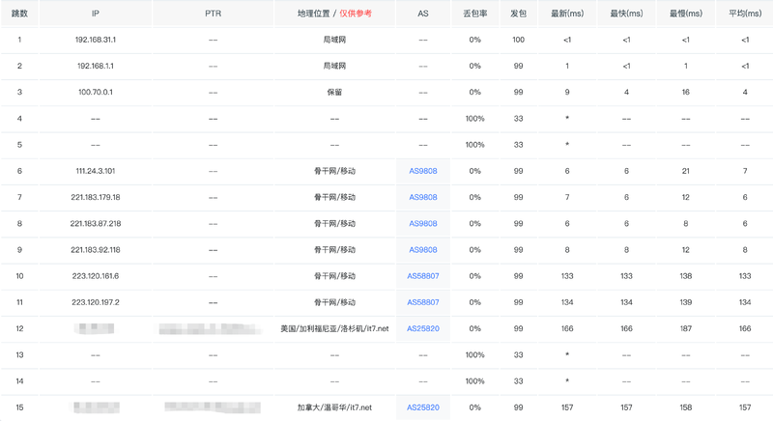
Task: Open the AS25820 link for hop 12
Action: coord(423,328)
